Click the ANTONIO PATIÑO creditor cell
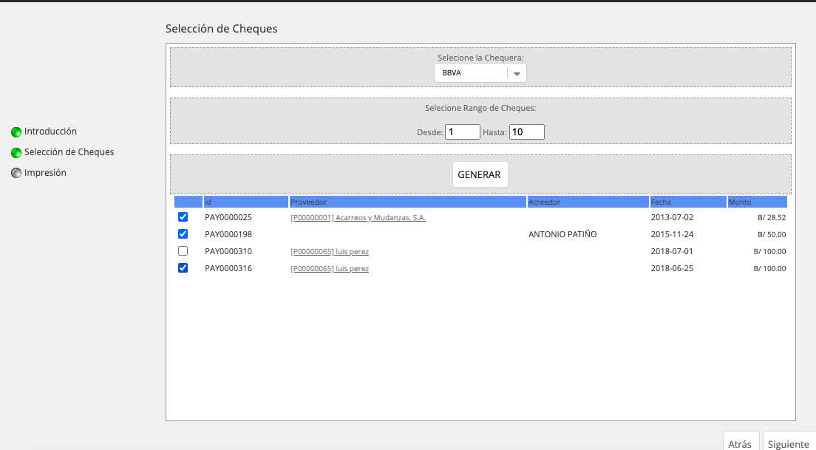 [562, 235]
